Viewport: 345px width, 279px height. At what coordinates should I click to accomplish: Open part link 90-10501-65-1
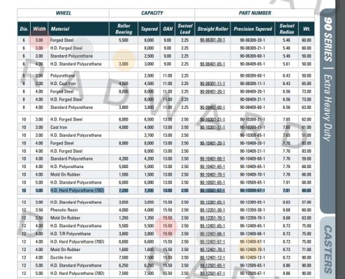coord(212,183)
